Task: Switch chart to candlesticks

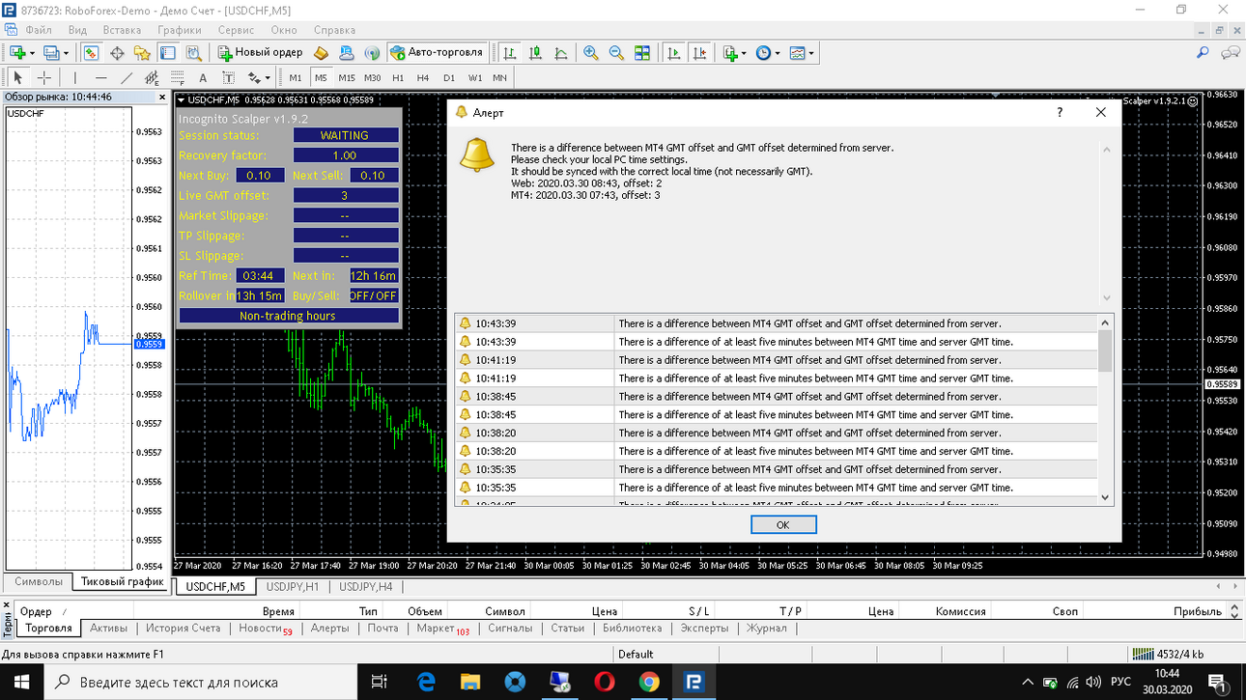Action: click(x=535, y=53)
